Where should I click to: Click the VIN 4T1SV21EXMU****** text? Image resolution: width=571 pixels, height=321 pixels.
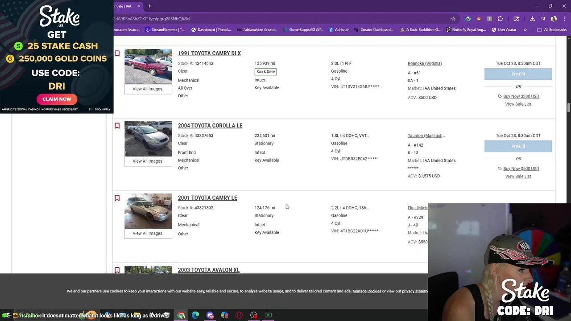[356, 86]
